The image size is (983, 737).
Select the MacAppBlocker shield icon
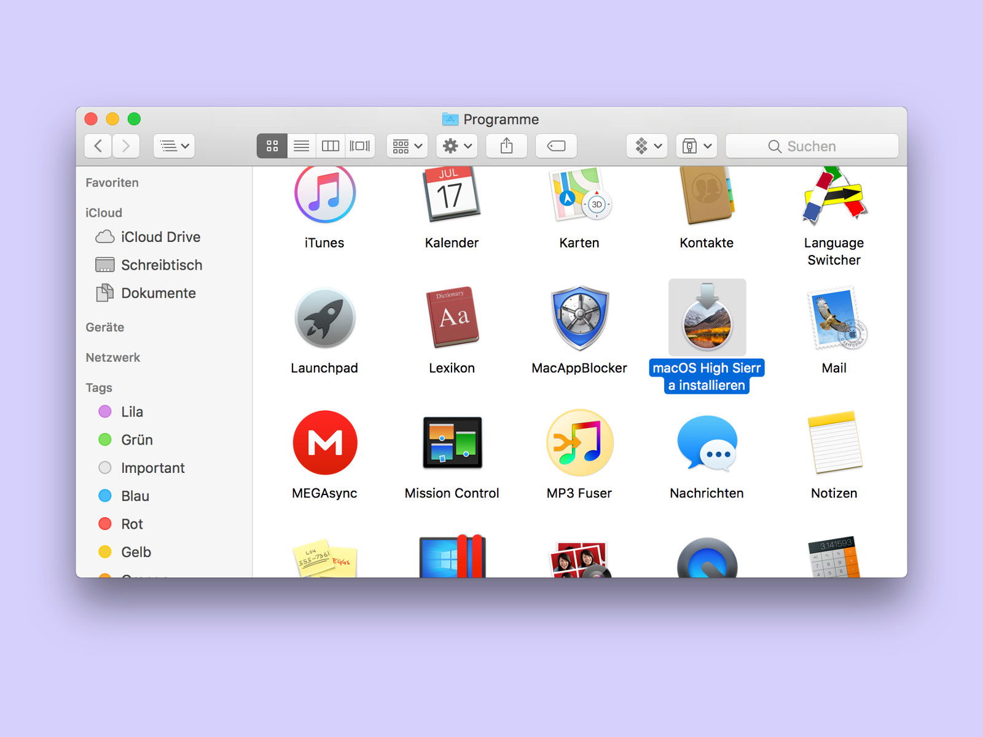point(579,318)
